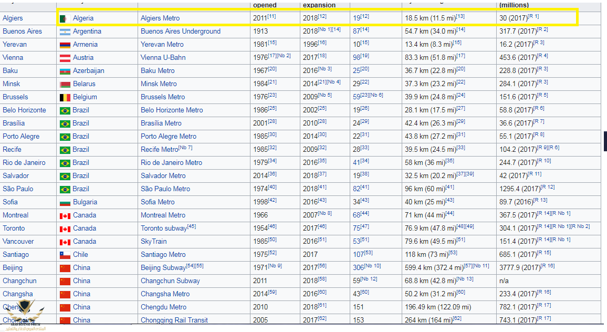
Task: Open the Azerbaijan country link
Action: [89, 71]
